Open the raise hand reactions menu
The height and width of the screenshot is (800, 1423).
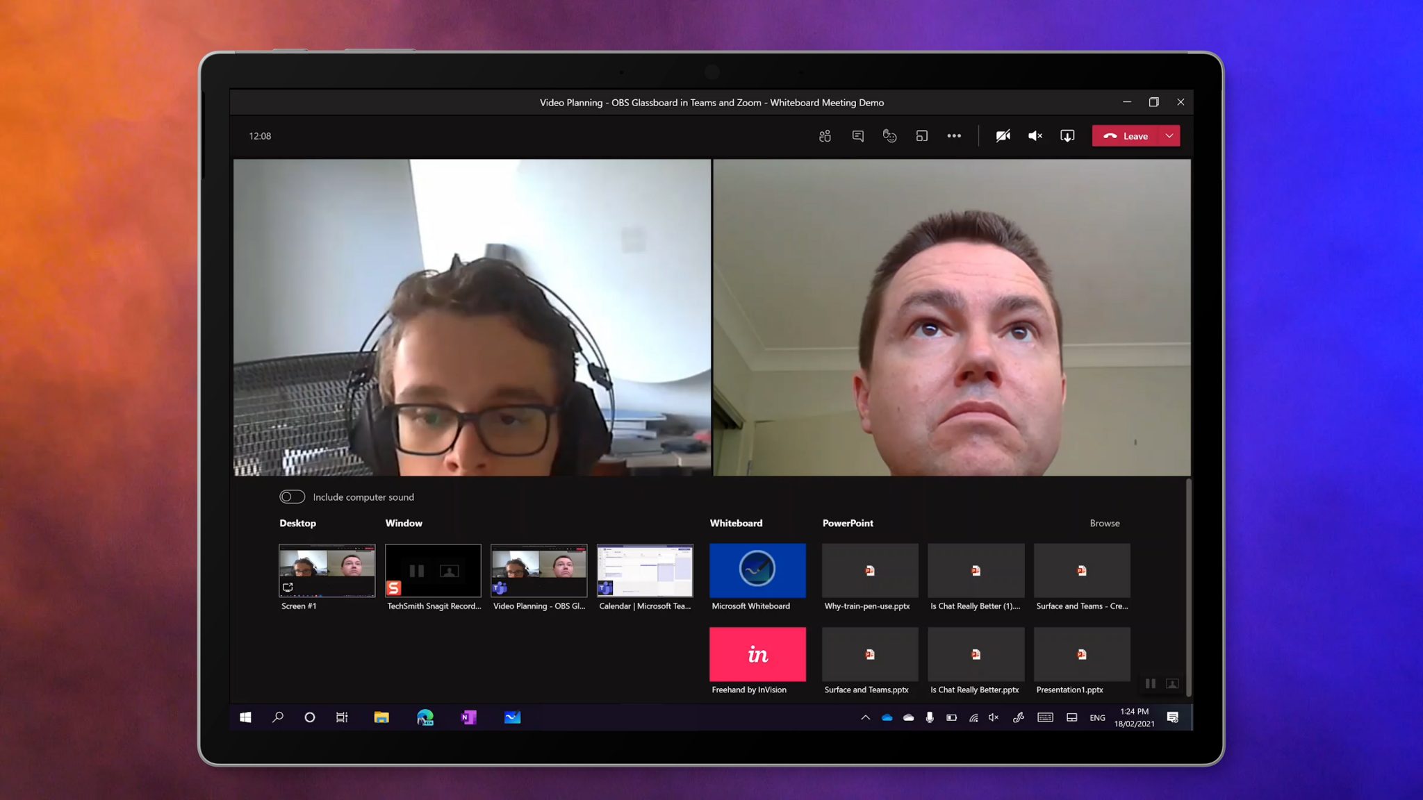pos(889,136)
